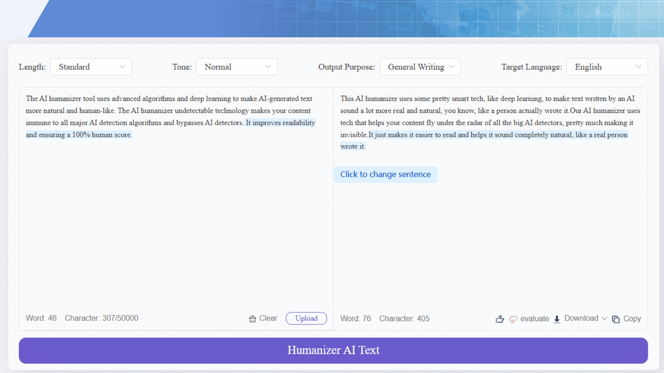Viewport: 664px width, 373px height.
Task: Open the Target Language dropdown showing English
Action: [607, 67]
